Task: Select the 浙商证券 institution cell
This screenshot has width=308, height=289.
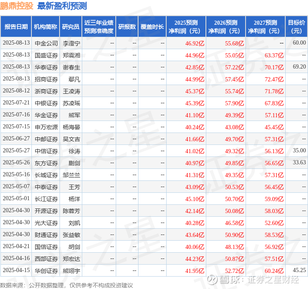Action: (x=46, y=91)
